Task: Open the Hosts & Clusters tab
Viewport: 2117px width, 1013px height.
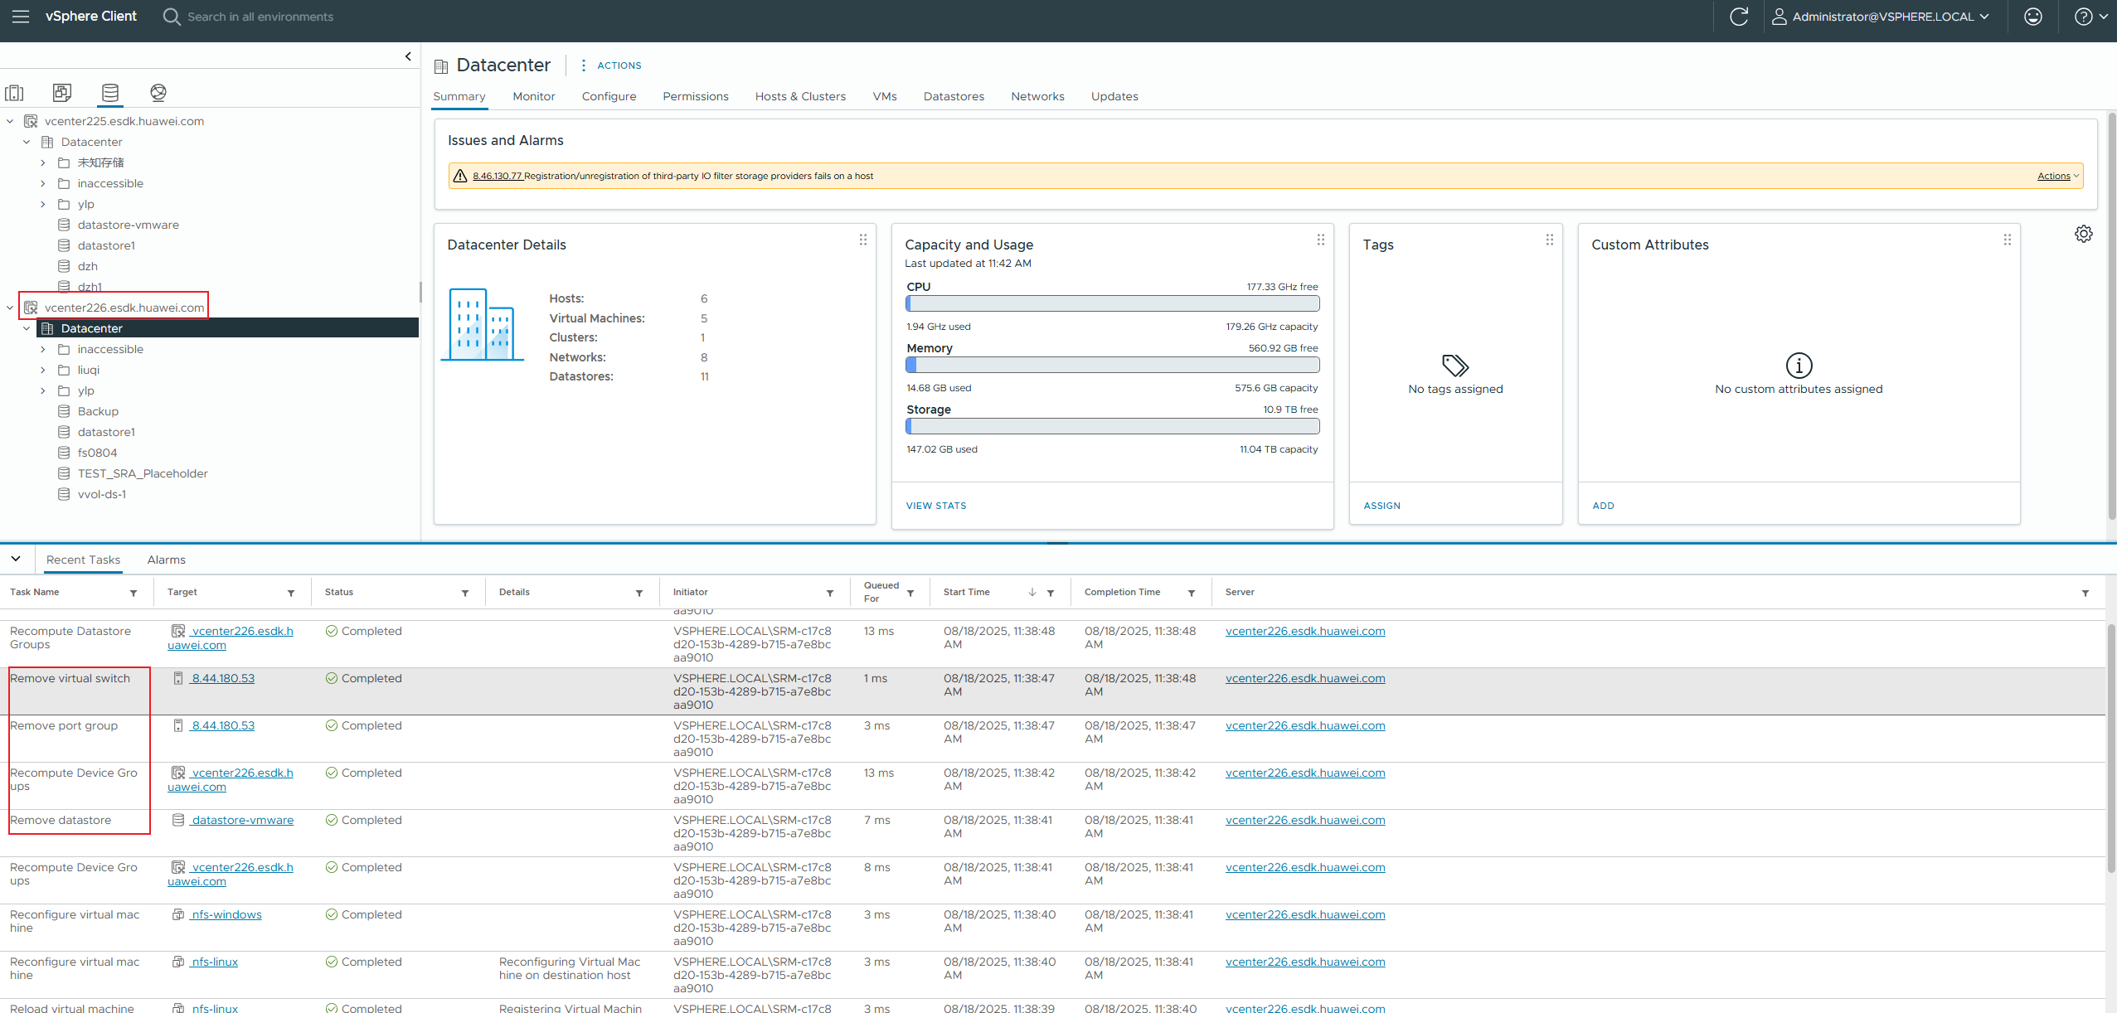Action: pyautogui.click(x=800, y=96)
